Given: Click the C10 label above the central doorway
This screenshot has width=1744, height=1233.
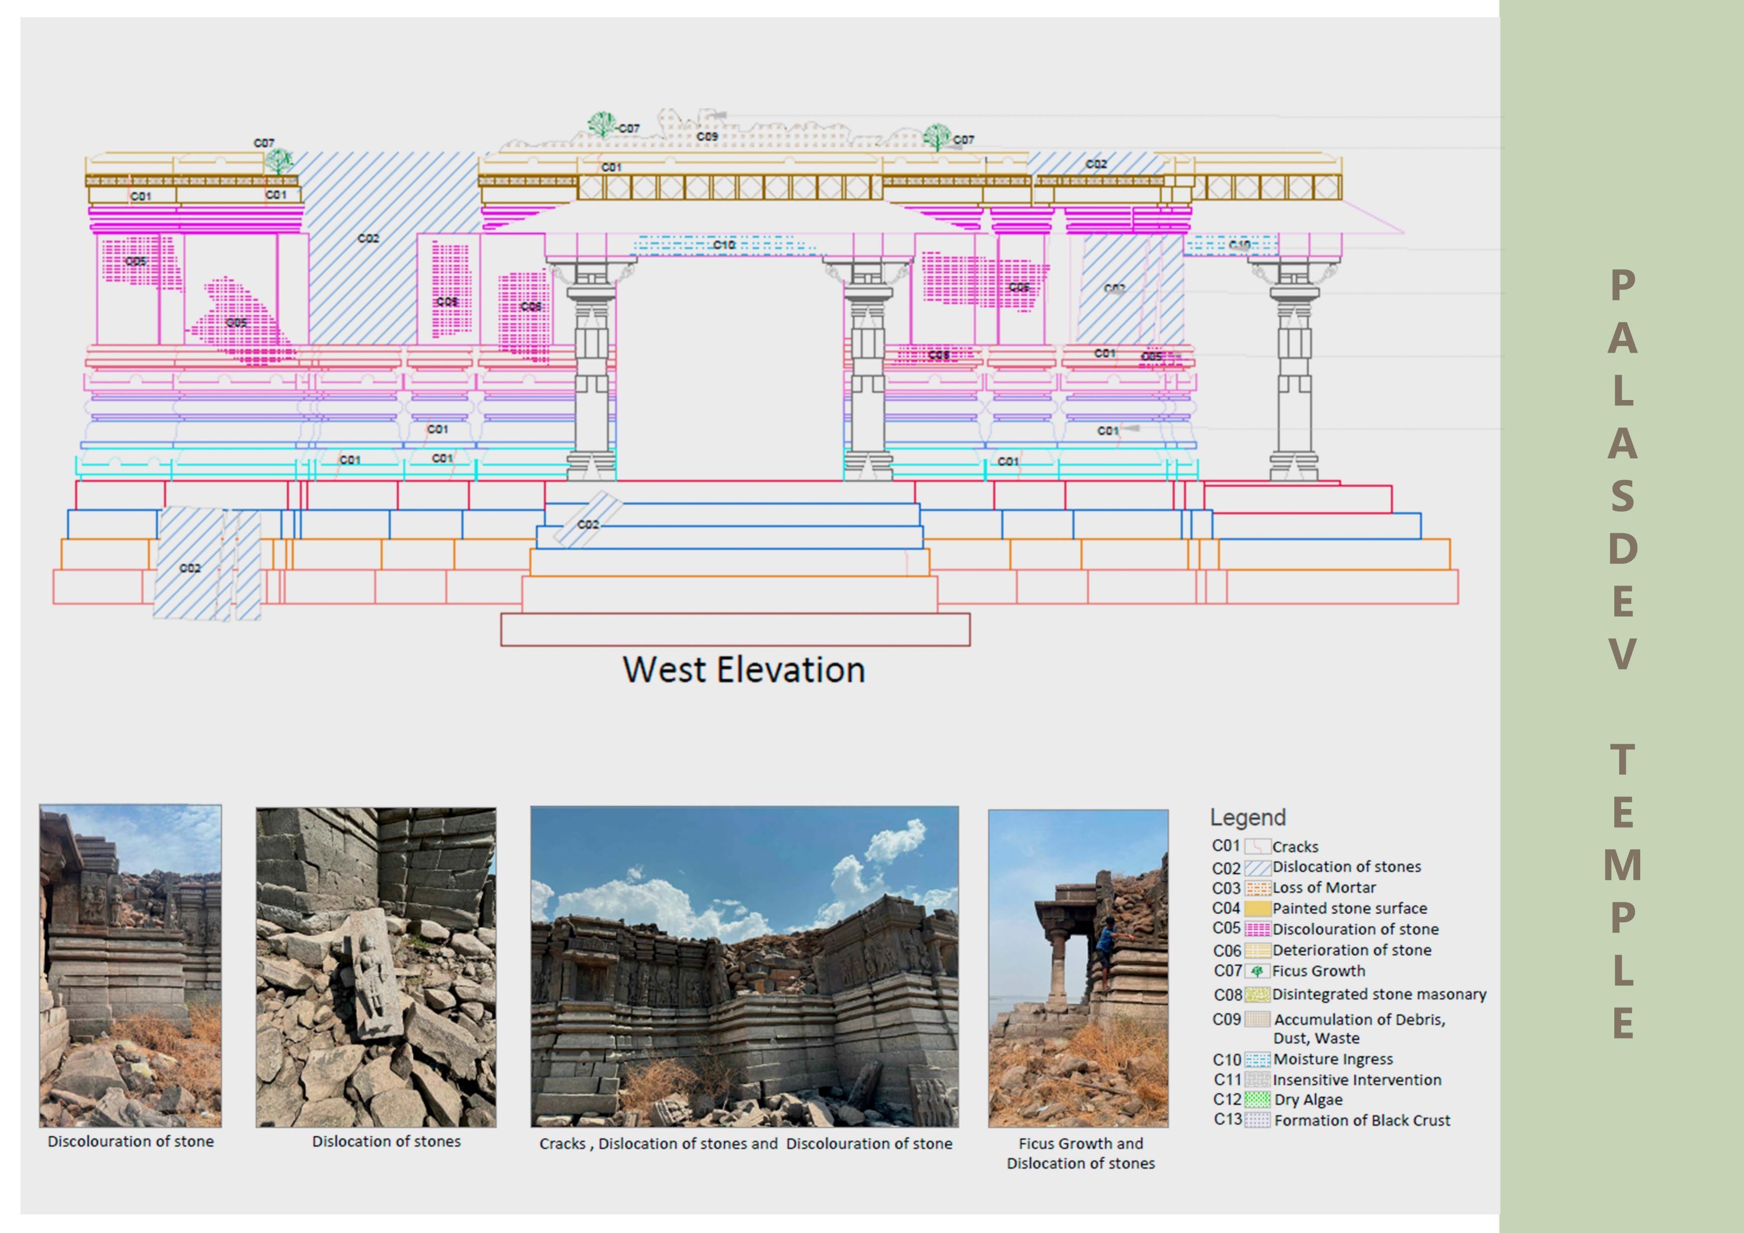Looking at the screenshot, I should pyautogui.click(x=724, y=244).
